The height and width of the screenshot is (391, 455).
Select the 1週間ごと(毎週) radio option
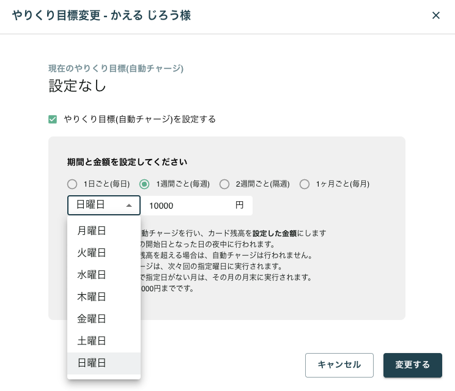(144, 184)
